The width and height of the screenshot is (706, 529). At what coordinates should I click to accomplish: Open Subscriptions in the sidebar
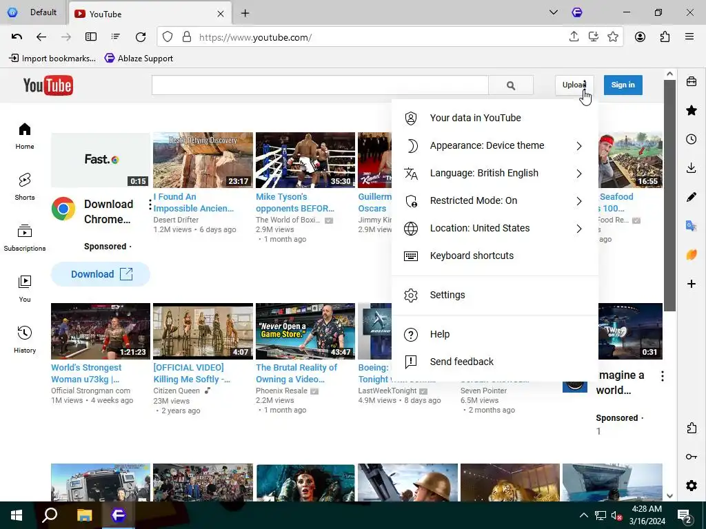coord(25,238)
